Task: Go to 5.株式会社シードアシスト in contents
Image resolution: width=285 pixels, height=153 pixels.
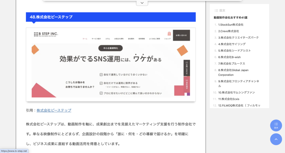Action: point(234,51)
